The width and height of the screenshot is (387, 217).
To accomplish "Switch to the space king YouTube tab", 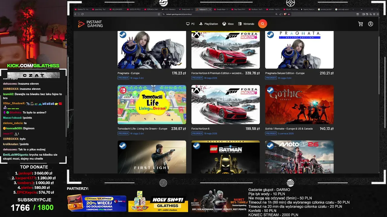I will click(x=100, y=9).
